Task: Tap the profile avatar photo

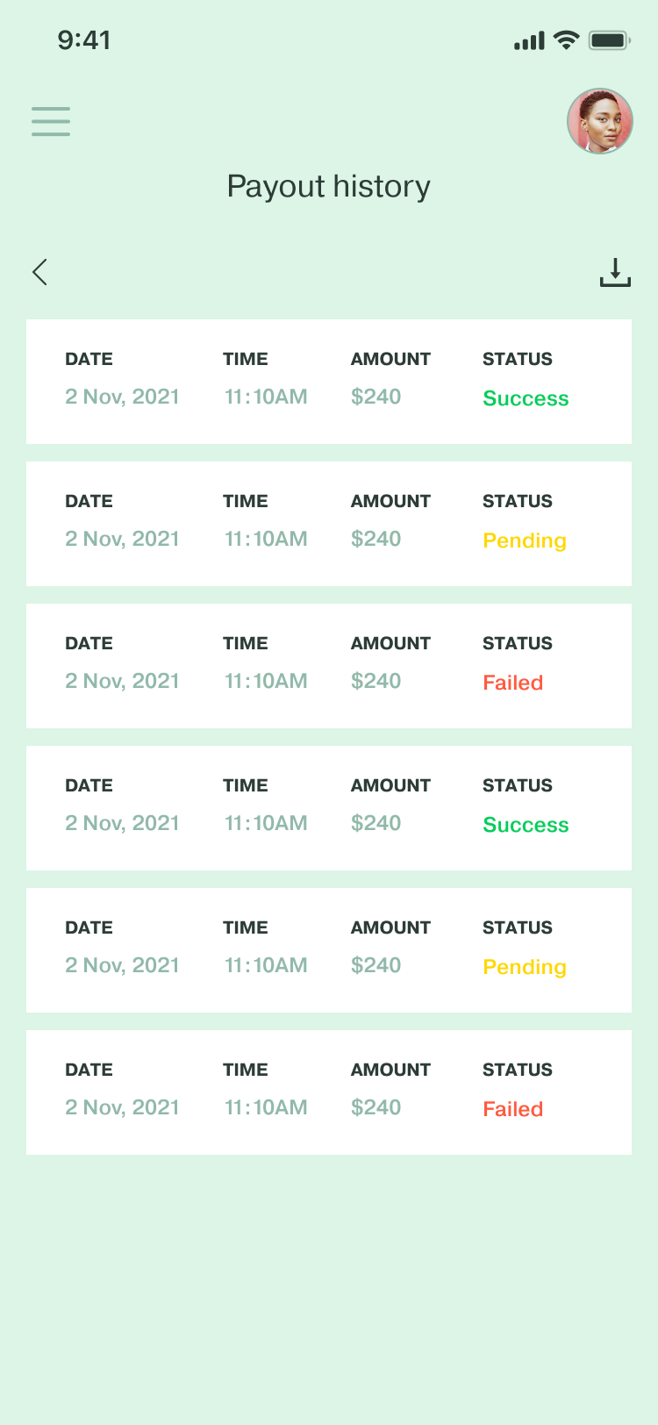Action: [x=600, y=121]
